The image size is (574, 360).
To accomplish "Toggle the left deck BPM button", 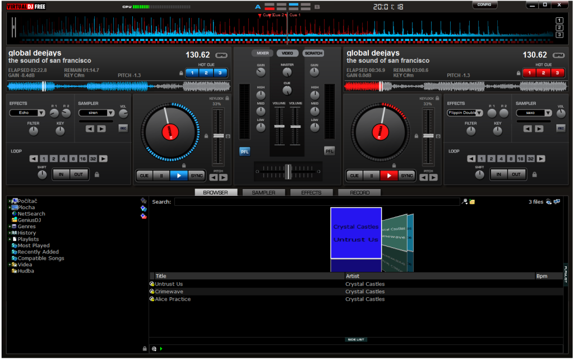I will click(221, 56).
